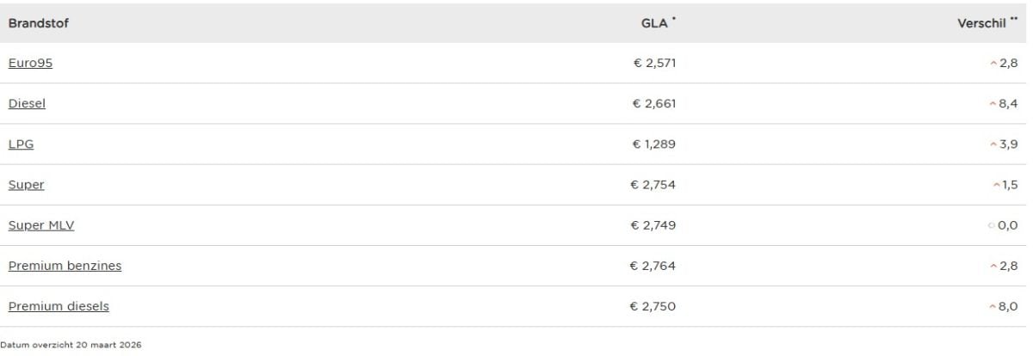Go to the Super MLV link
Screen dimensions: 1033x356
tap(41, 225)
